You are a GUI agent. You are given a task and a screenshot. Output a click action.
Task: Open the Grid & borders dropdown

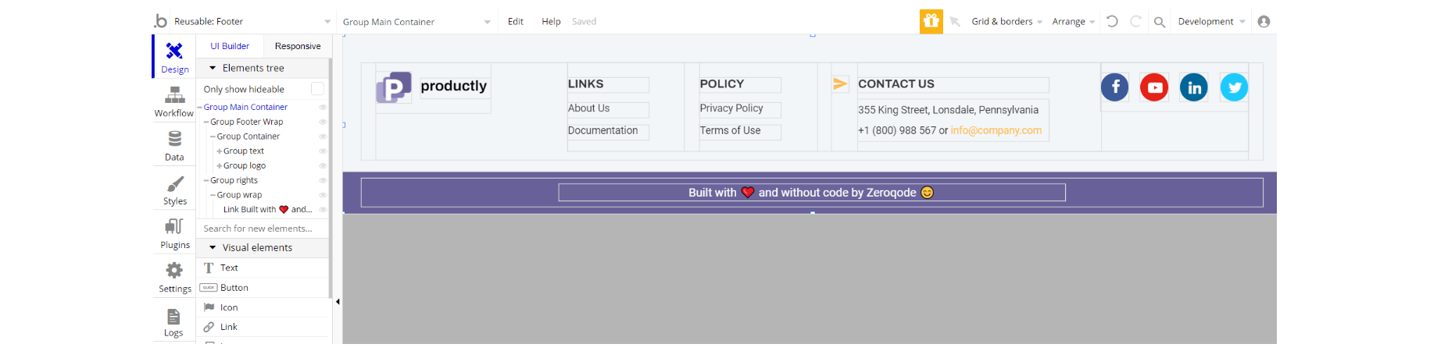coord(1006,22)
